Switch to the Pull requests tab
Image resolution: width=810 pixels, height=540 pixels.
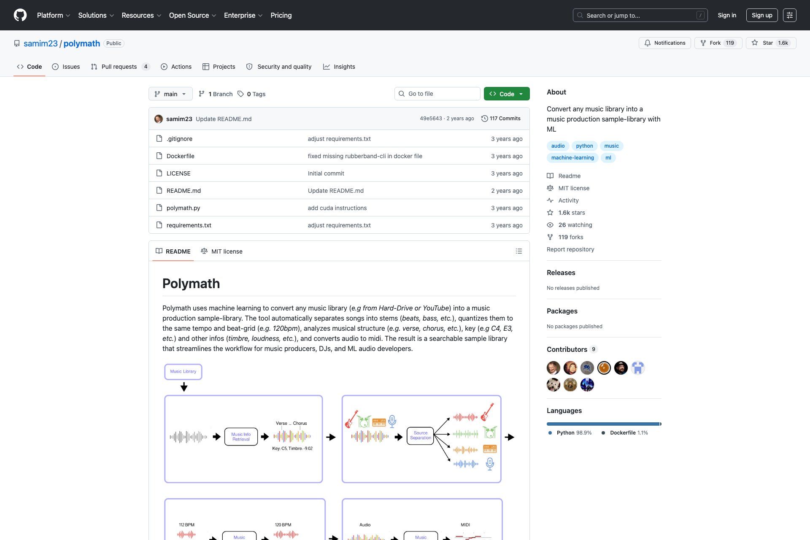(119, 67)
